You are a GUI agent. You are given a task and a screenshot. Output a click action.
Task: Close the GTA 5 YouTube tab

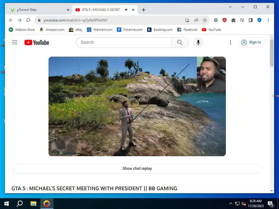133,10
